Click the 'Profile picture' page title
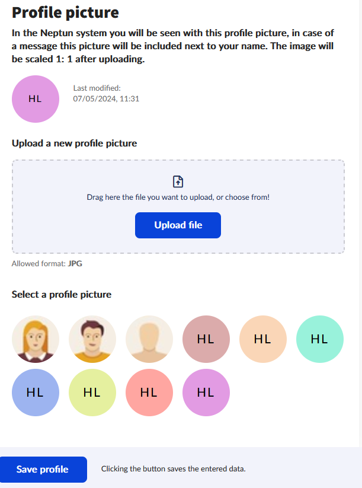Viewport: 362px width, 488px height. (65, 12)
